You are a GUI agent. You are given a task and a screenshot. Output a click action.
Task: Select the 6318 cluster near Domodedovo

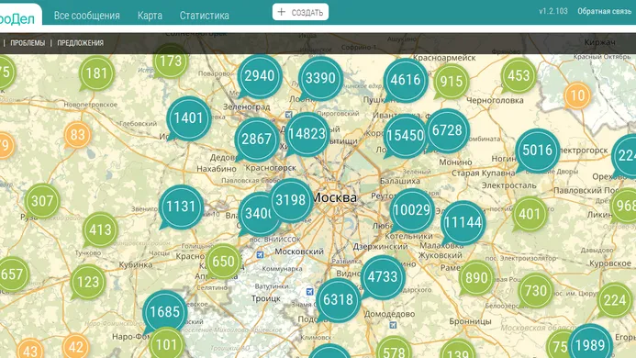[x=338, y=300]
